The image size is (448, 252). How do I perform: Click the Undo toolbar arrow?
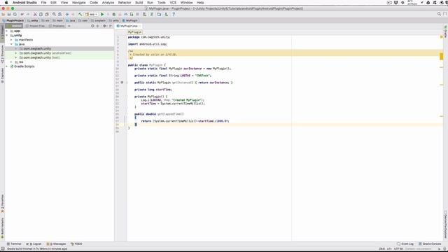coord(22,14)
